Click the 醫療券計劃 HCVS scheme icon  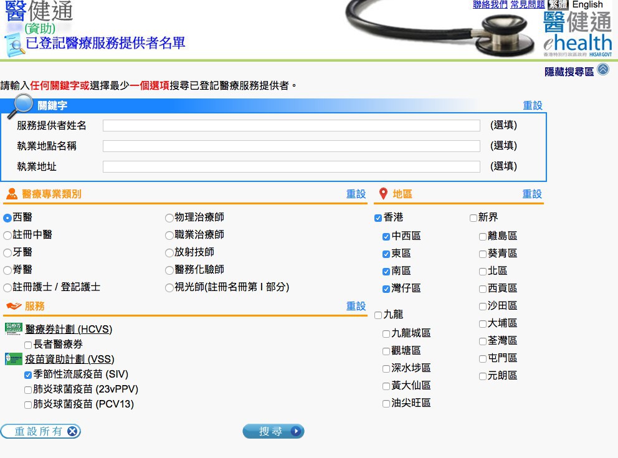(x=14, y=329)
